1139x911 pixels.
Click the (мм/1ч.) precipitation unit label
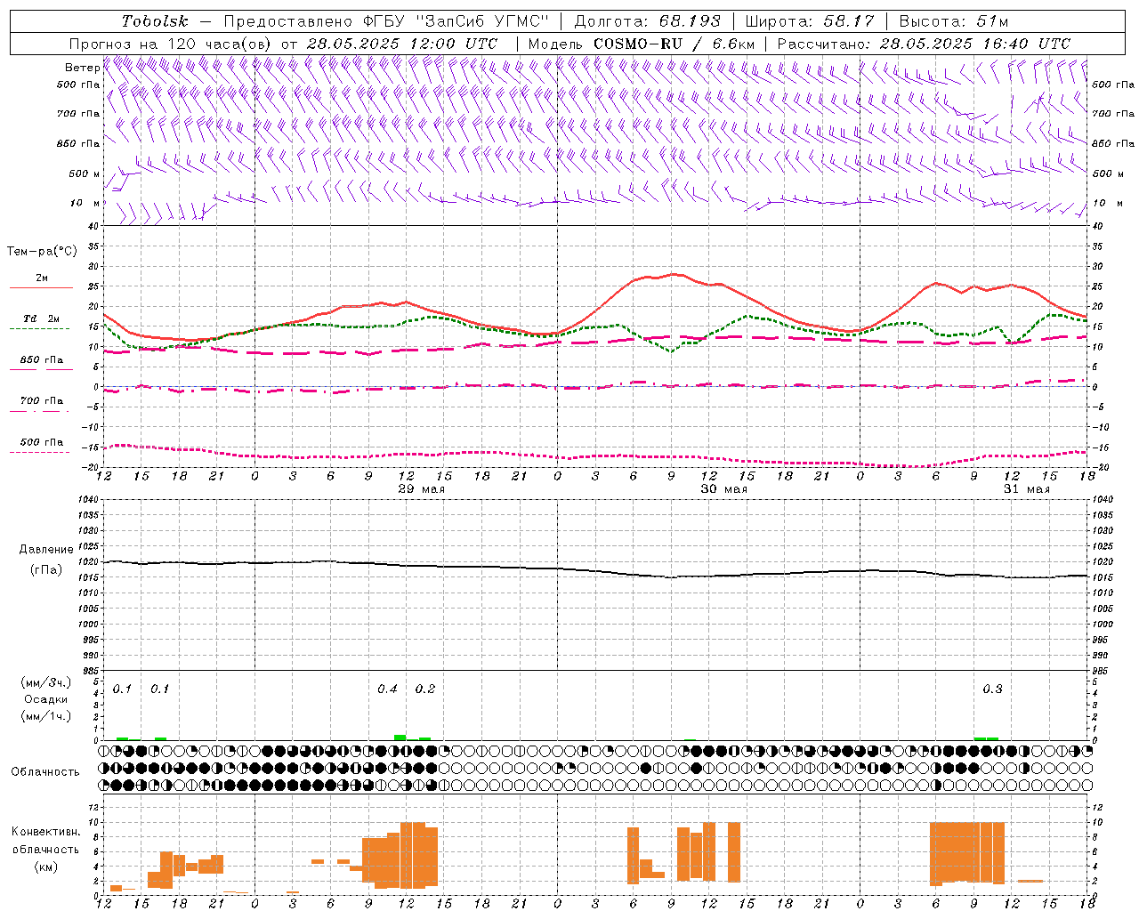pos(46,716)
